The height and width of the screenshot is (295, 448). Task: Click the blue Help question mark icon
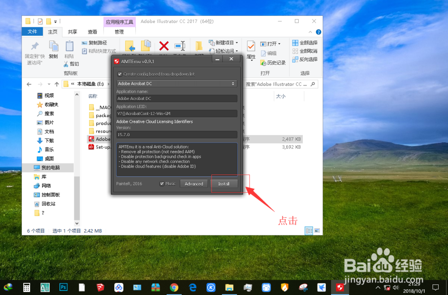[319, 32]
